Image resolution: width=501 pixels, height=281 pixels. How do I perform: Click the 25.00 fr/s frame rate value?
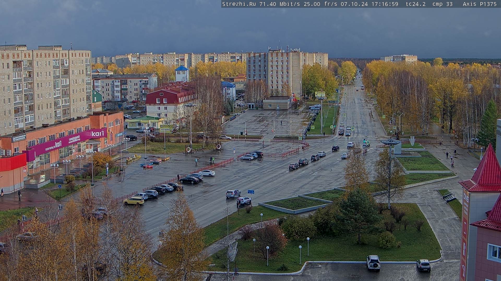pyautogui.click(x=320, y=4)
